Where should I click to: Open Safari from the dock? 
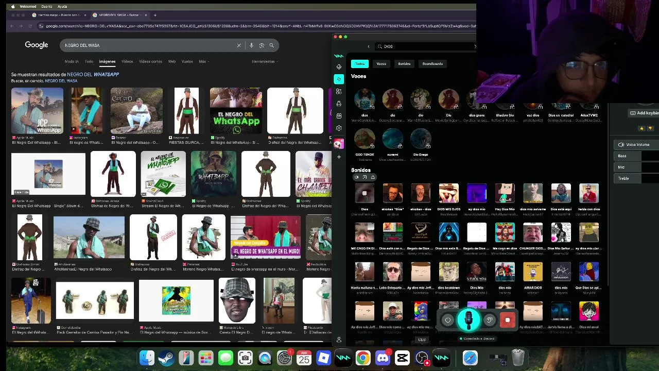470,358
